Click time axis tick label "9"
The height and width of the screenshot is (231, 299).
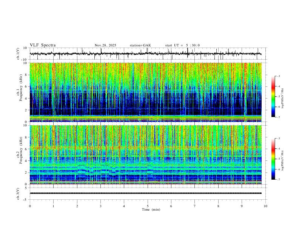coord(242,206)
